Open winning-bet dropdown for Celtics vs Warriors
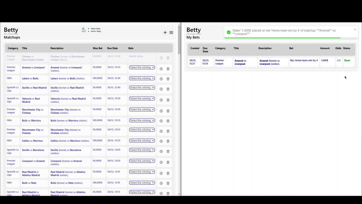362x204 pixels. (142, 141)
